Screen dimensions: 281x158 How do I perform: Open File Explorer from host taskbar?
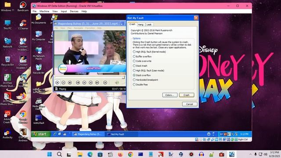coord(80,154)
